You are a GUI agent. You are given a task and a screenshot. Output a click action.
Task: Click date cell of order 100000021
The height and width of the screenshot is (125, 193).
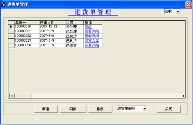[52, 31]
